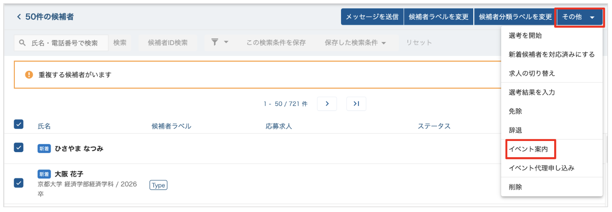Click the 新着 badge beside ひさやま なつみ

pyautogui.click(x=44, y=149)
